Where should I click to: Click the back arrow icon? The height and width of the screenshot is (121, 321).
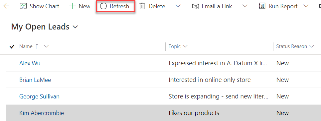6,6
